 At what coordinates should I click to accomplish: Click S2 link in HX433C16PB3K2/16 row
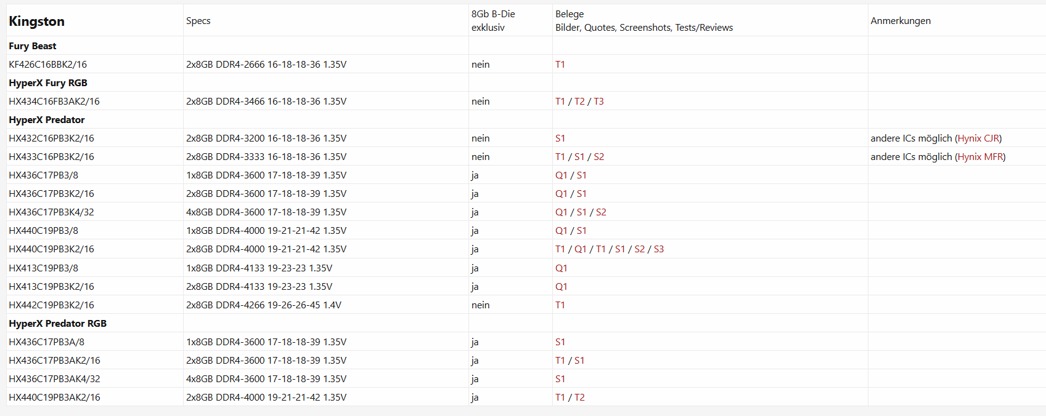click(599, 157)
